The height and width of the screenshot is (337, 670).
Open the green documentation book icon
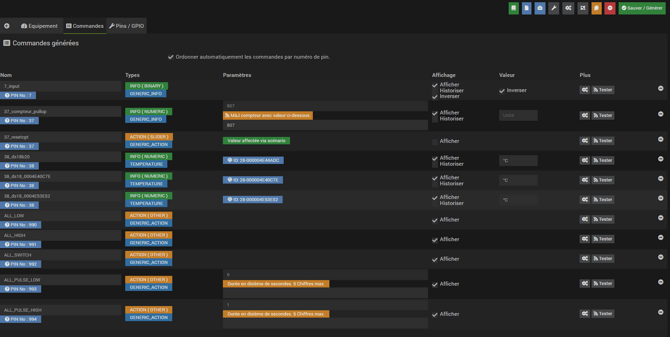513,8
